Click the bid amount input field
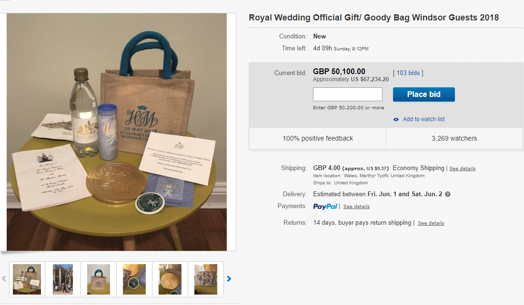 [x=347, y=94]
